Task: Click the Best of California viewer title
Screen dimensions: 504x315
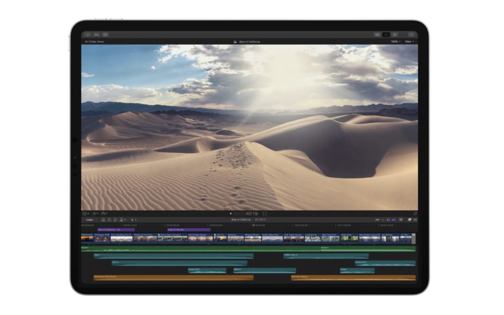Action: tap(249, 42)
